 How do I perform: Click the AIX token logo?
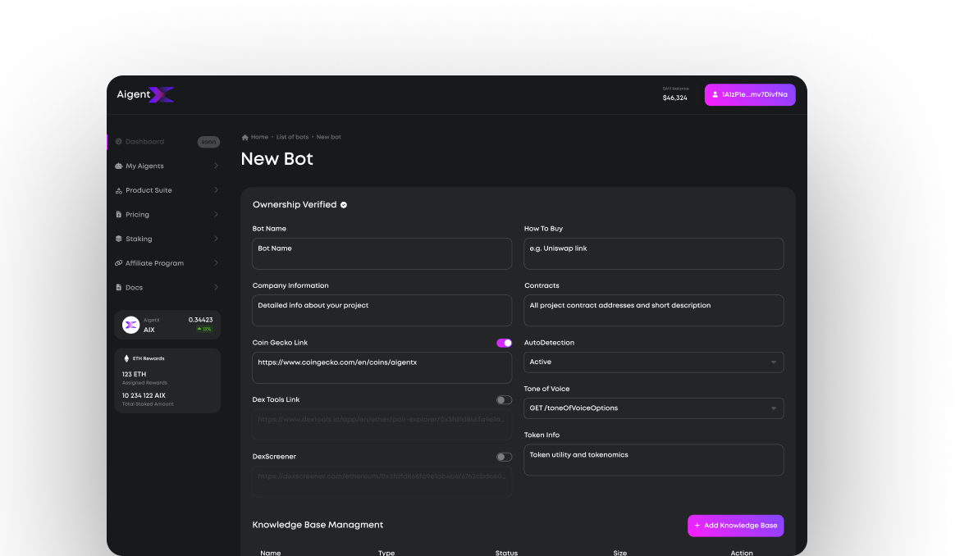pos(130,325)
